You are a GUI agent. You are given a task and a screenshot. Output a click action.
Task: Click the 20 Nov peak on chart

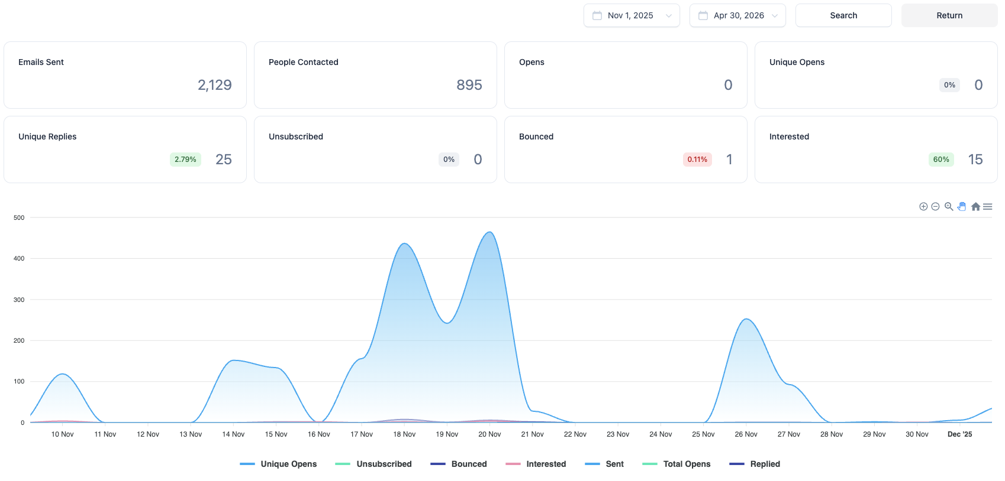pos(489,232)
